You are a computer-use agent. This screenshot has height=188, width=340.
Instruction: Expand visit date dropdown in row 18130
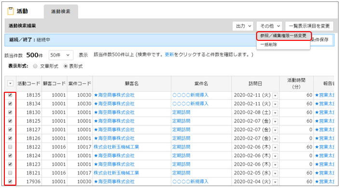pos(275,113)
